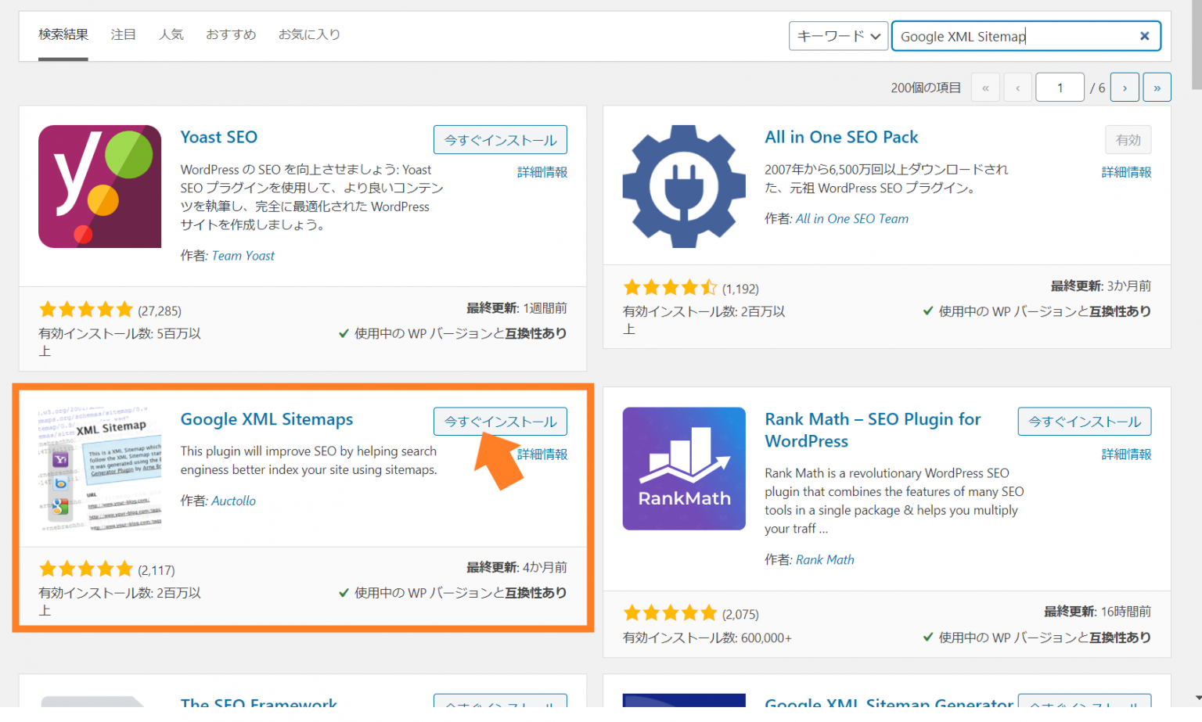Image resolution: width=1202 pixels, height=722 pixels.
Task: Click the Yoast SEO plugin logo
Action: [99, 186]
